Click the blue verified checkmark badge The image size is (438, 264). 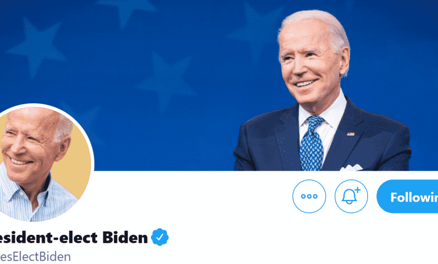click(x=160, y=237)
